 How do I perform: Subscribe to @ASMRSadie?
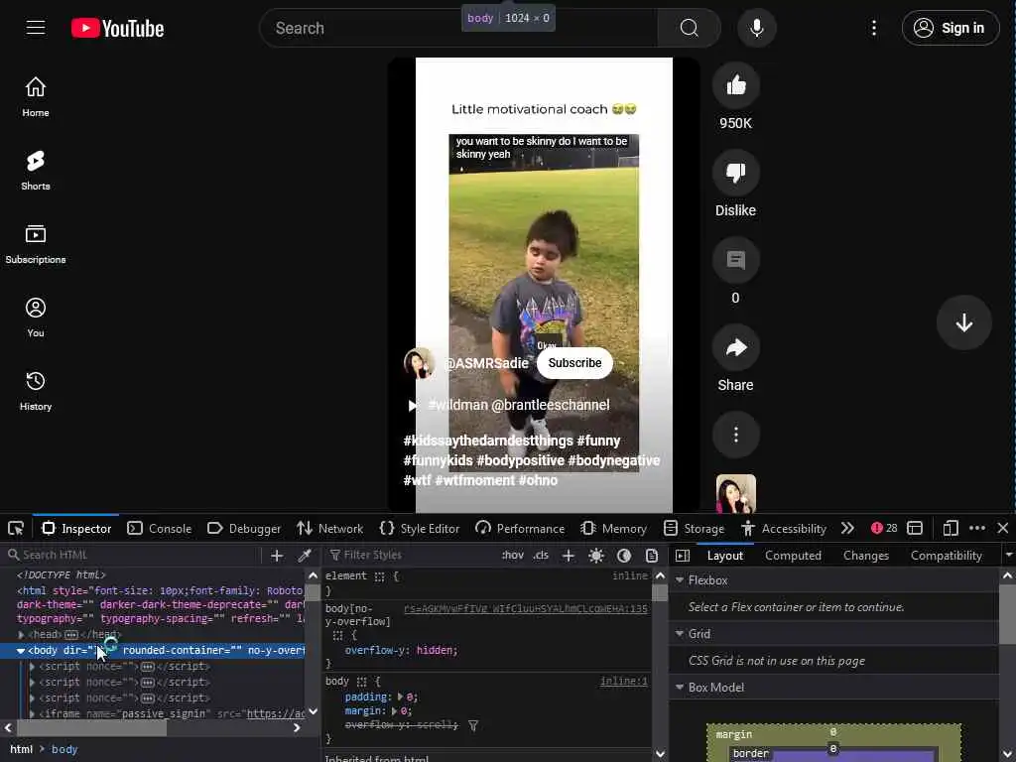pyautogui.click(x=574, y=363)
